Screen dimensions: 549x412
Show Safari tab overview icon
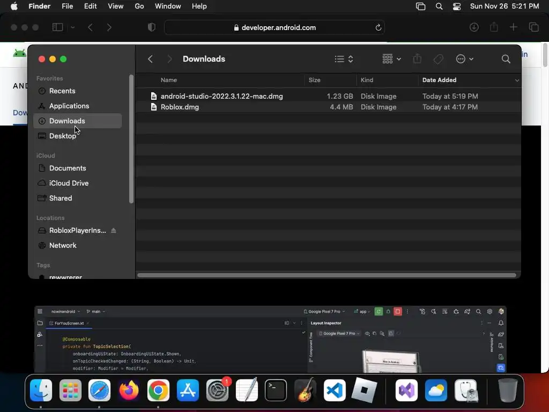(x=533, y=27)
